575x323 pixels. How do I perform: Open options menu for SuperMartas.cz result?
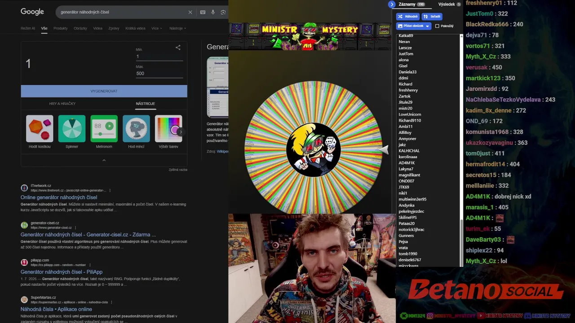click(111, 302)
